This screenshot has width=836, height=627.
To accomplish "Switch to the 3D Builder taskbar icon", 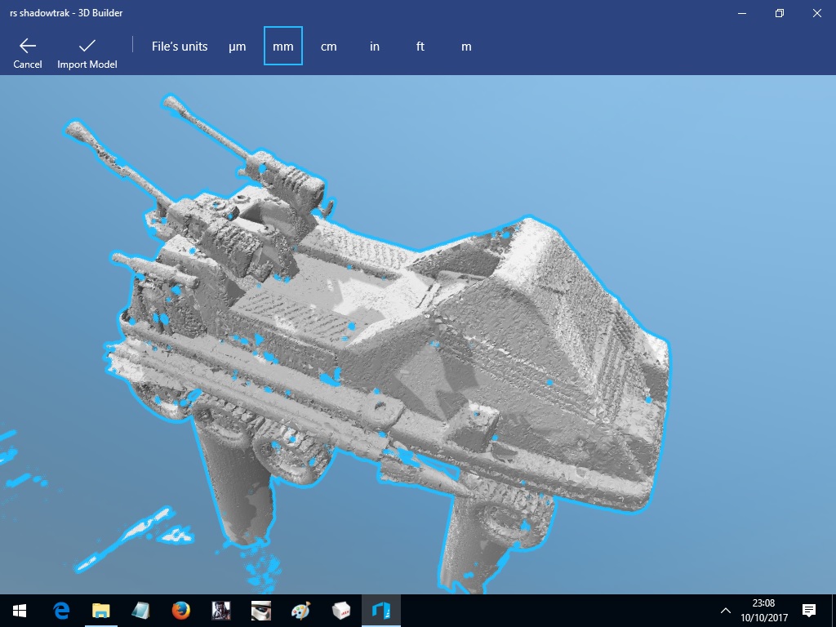I will [x=380, y=611].
